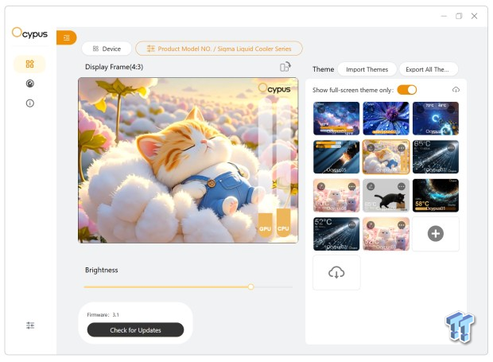This screenshot has width=493, height=362.
Task: Click the rotate display frame icon
Action: (x=285, y=68)
